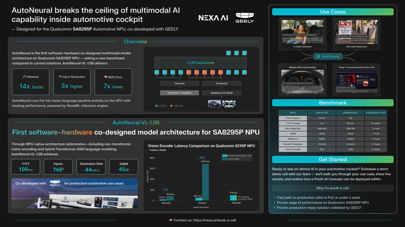
Task: Click the SQNR 45dB stat card
Action: [123, 167]
